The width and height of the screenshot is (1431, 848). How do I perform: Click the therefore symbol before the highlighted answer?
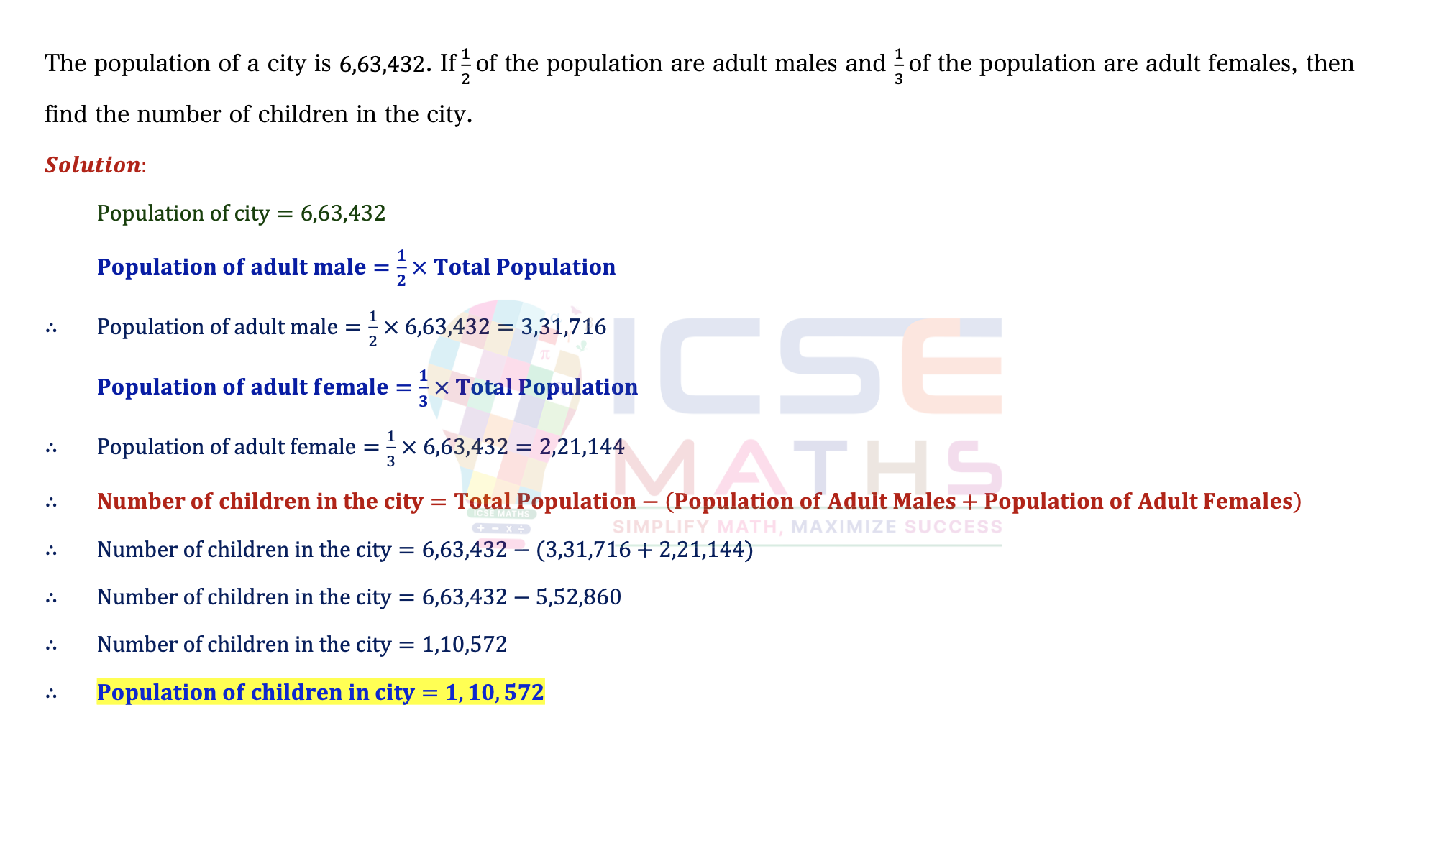click(x=51, y=693)
